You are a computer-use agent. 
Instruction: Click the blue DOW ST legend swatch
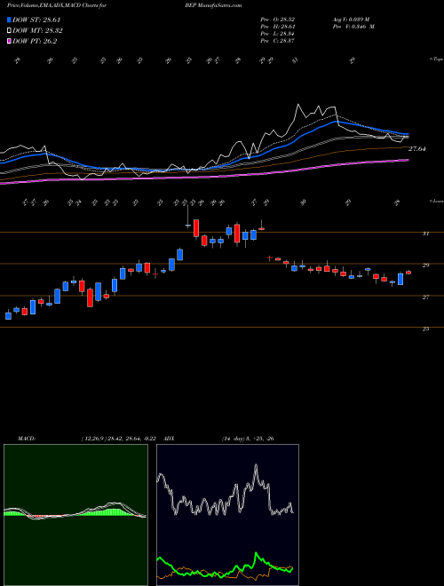[x=9, y=20]
